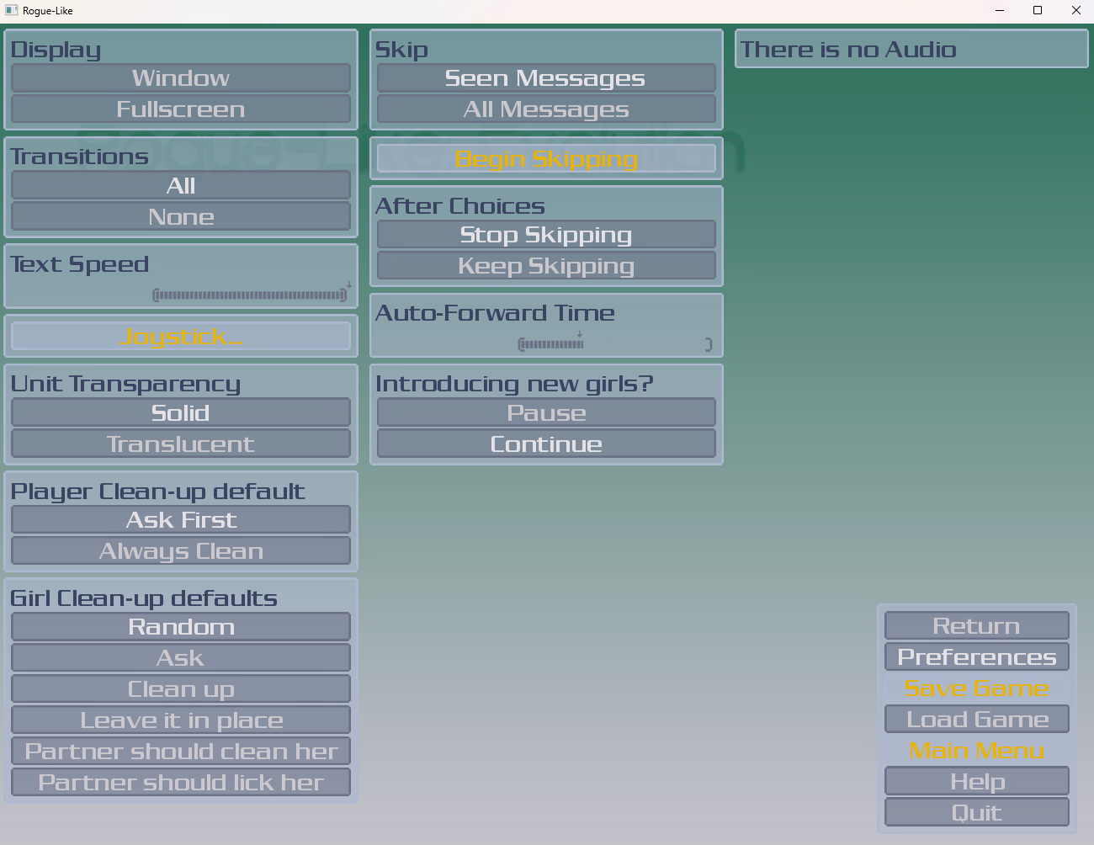The height and width of the screenshot is (845, 1094).
Task: Open the Load Game screen
Action: pyautogui.click(x=976, y=720)
